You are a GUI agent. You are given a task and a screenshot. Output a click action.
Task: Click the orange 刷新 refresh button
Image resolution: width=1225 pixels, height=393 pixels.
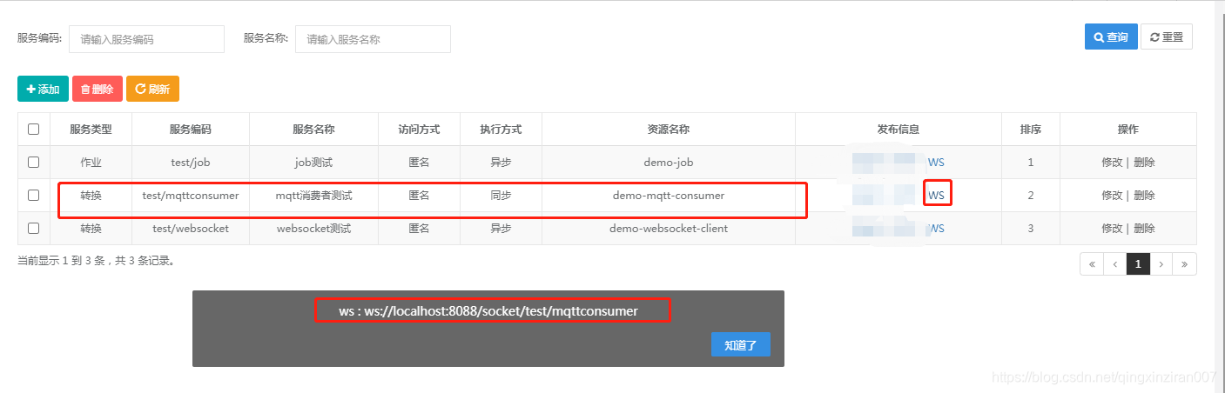[152, 89]
